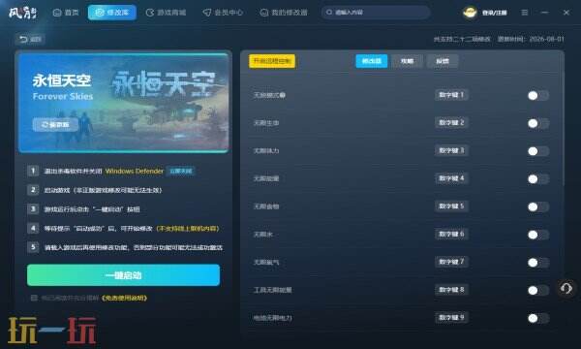Viewport: 581px width, 349px height.
Task: Click the 数字键 5 hotkey box
Action: click(451, 206)
